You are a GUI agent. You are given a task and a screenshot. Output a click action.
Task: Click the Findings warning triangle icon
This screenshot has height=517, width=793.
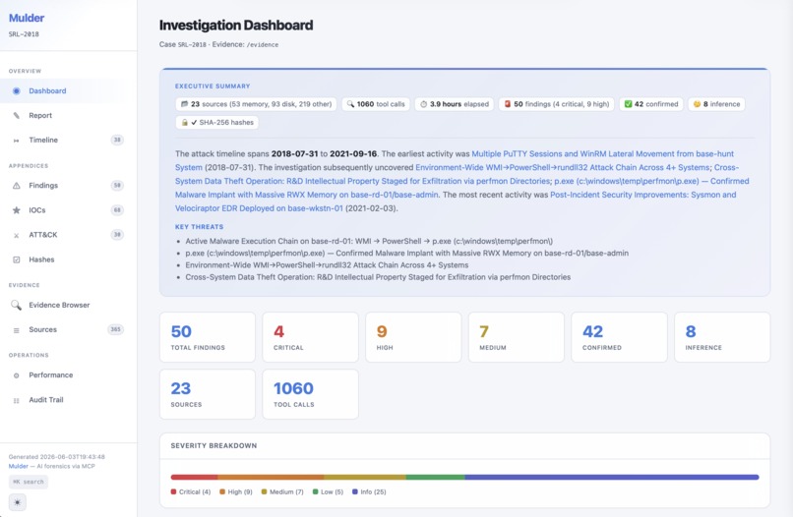16,186
